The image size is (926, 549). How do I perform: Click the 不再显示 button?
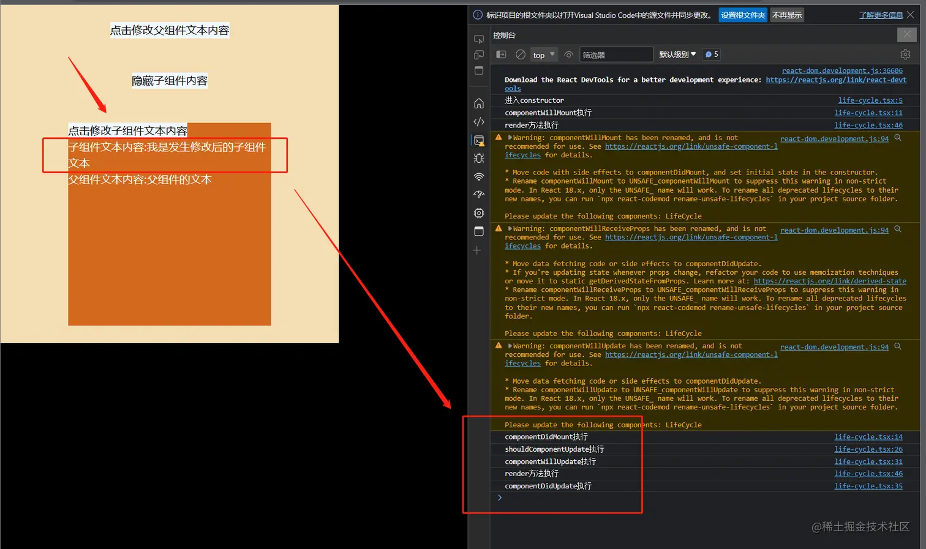[x=787, y=15]
